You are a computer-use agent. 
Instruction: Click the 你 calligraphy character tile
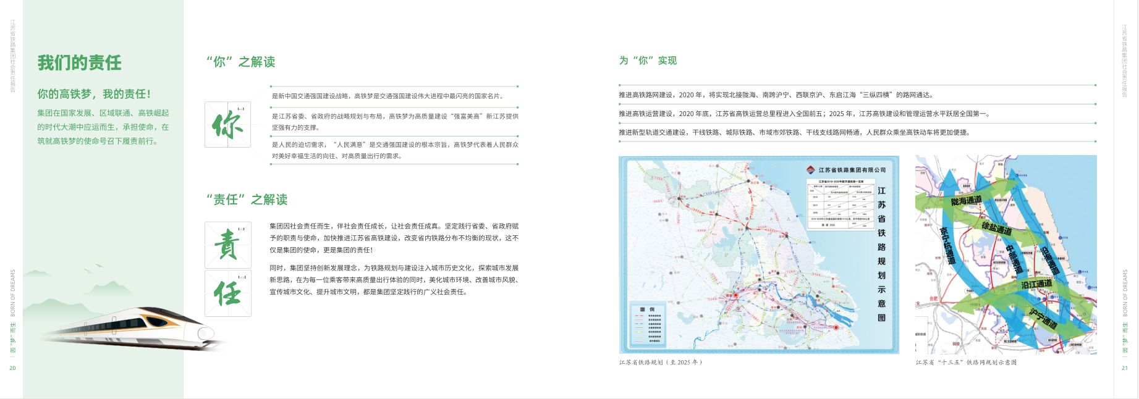tap(227, 125)
